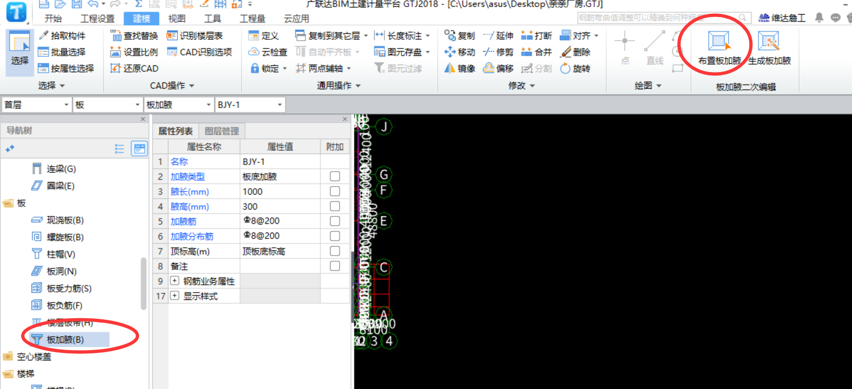Click the 定义 define button
The height and width of the screenshot is (389, 852).
click(x=264, y=36)
